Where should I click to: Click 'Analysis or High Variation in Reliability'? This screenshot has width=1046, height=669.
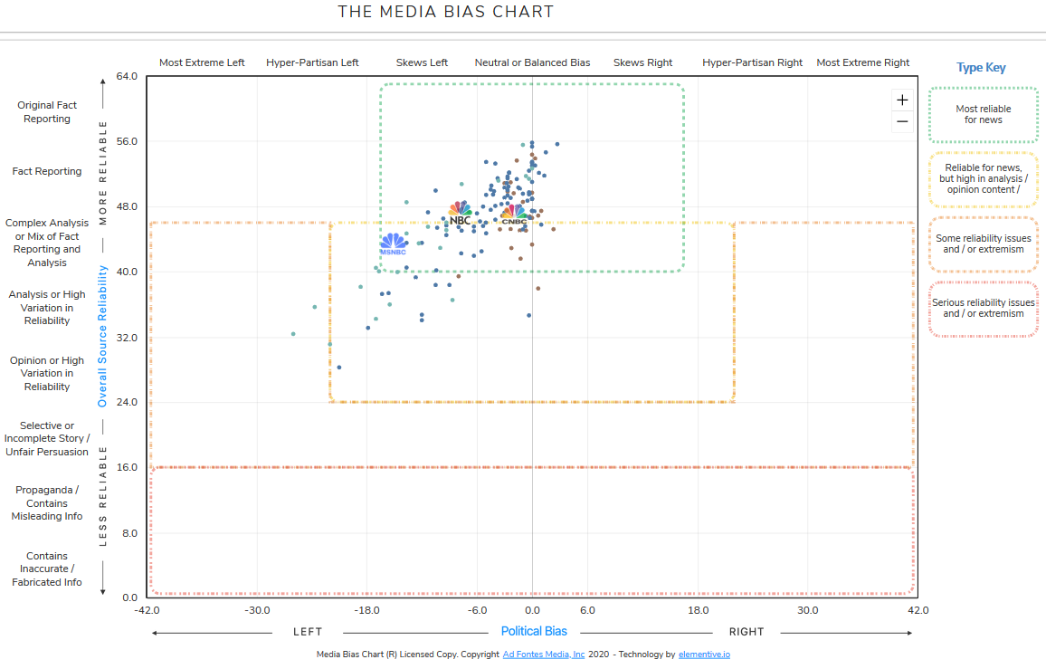(47, 308)
